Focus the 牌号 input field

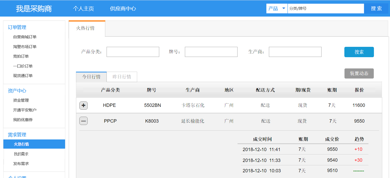click(211, 52)
